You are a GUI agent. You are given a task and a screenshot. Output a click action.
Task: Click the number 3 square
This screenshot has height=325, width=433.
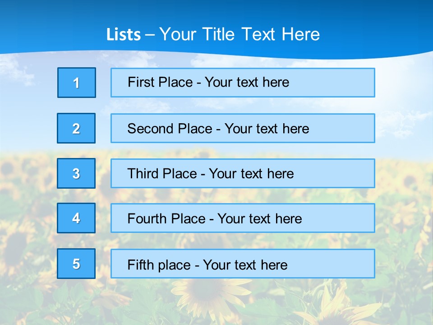point(76,173)
